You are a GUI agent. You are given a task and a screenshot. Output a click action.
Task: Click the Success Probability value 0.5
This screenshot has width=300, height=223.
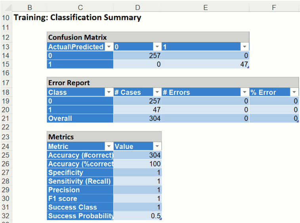pos(137,216)
